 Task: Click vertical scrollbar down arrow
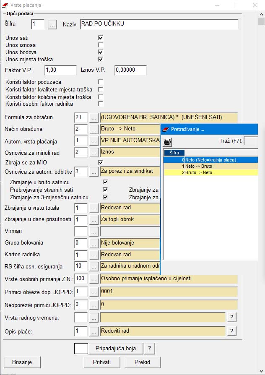(x=261, y=371)
